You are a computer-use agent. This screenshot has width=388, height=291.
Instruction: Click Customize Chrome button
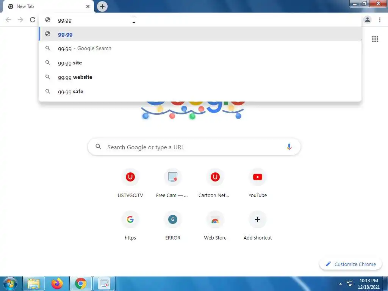pos(351,264)
